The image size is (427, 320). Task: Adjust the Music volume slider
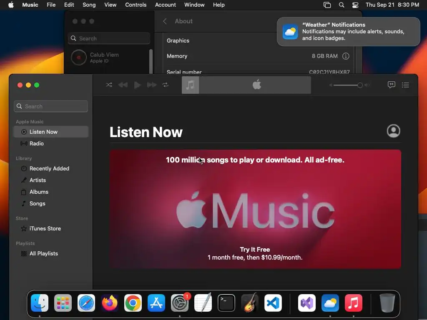pyautogui.click(x=348, y=85)
